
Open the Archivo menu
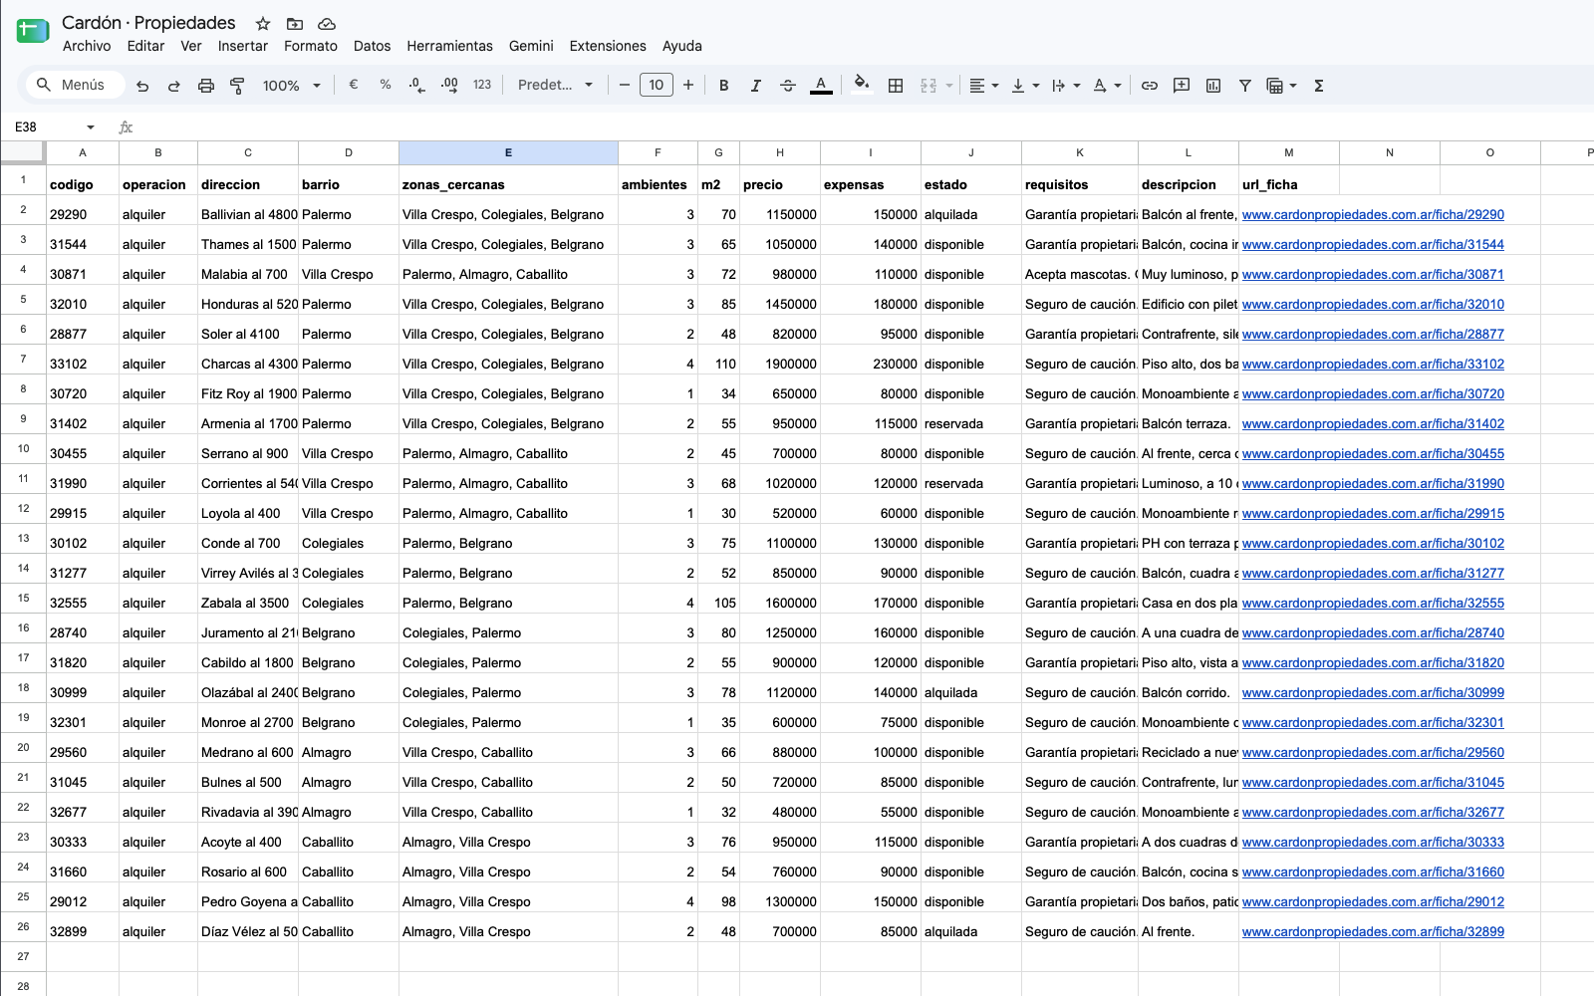[x=87, y=46]
